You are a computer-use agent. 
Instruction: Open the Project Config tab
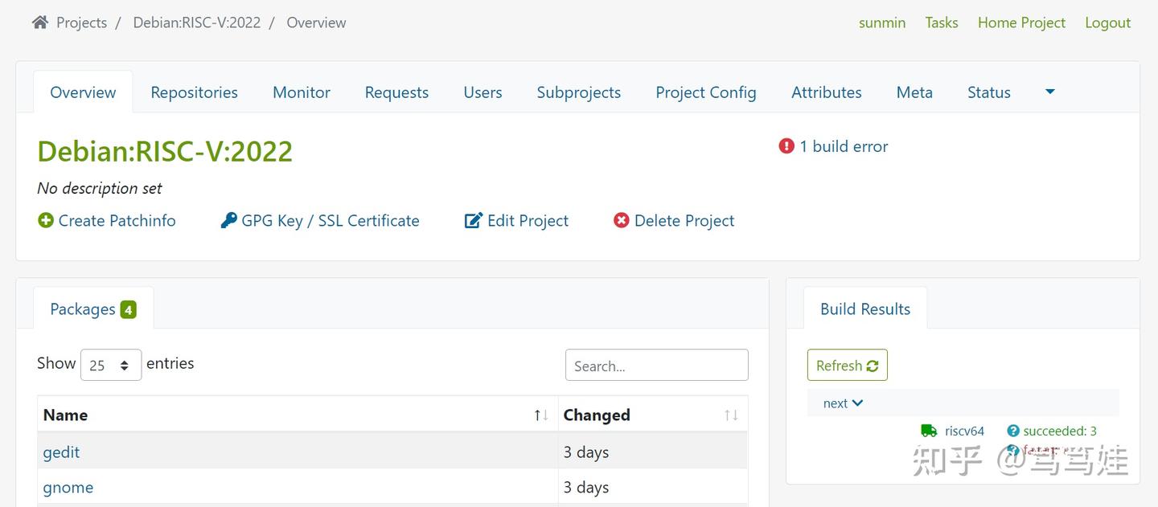tap(705, 92)
